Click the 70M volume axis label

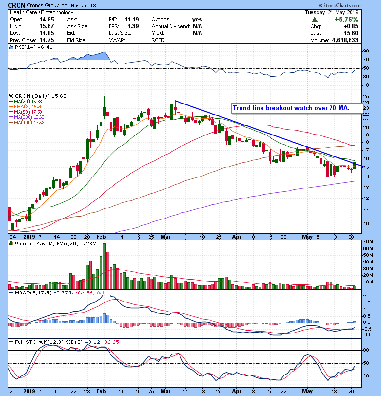[369, 242]
